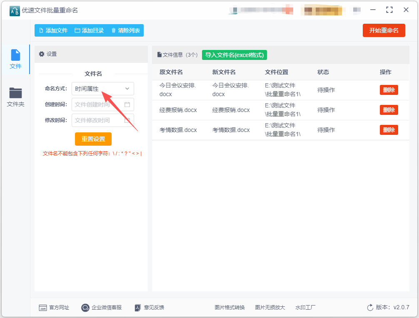The image size is (419, 318).
Task: Open 企业微信客服 link
Action: point(107,308)
